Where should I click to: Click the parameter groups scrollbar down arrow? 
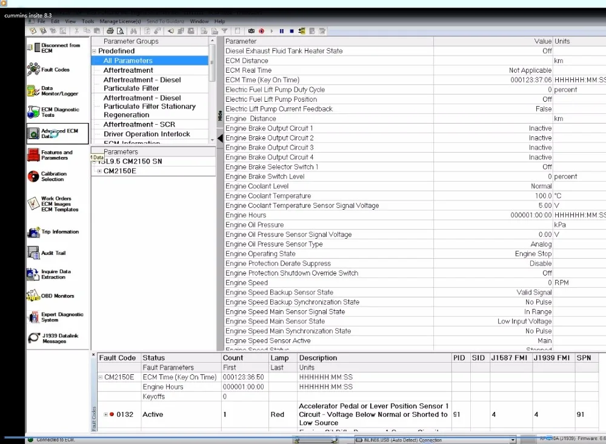(212, 140)
